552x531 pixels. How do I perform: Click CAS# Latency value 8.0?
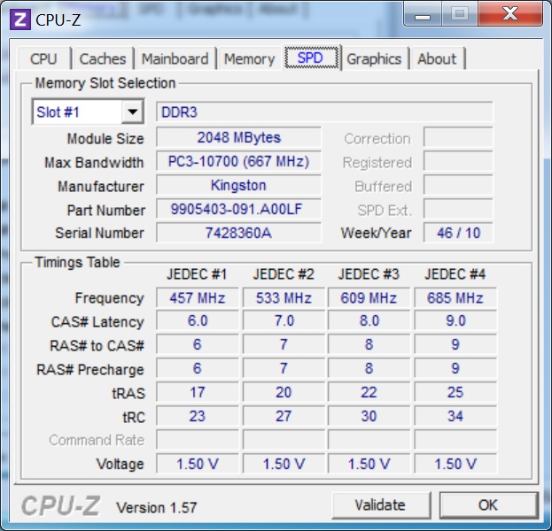[369, 321]
